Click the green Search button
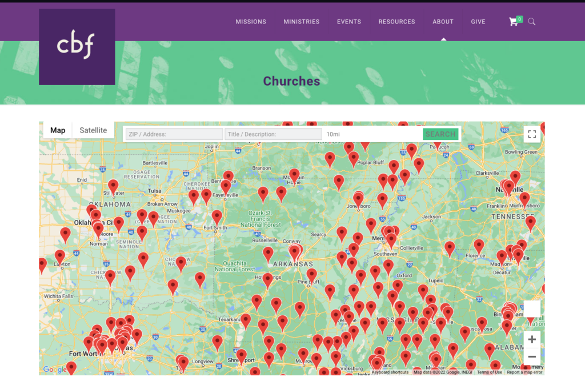585x377 pixels. pos(440,134)
